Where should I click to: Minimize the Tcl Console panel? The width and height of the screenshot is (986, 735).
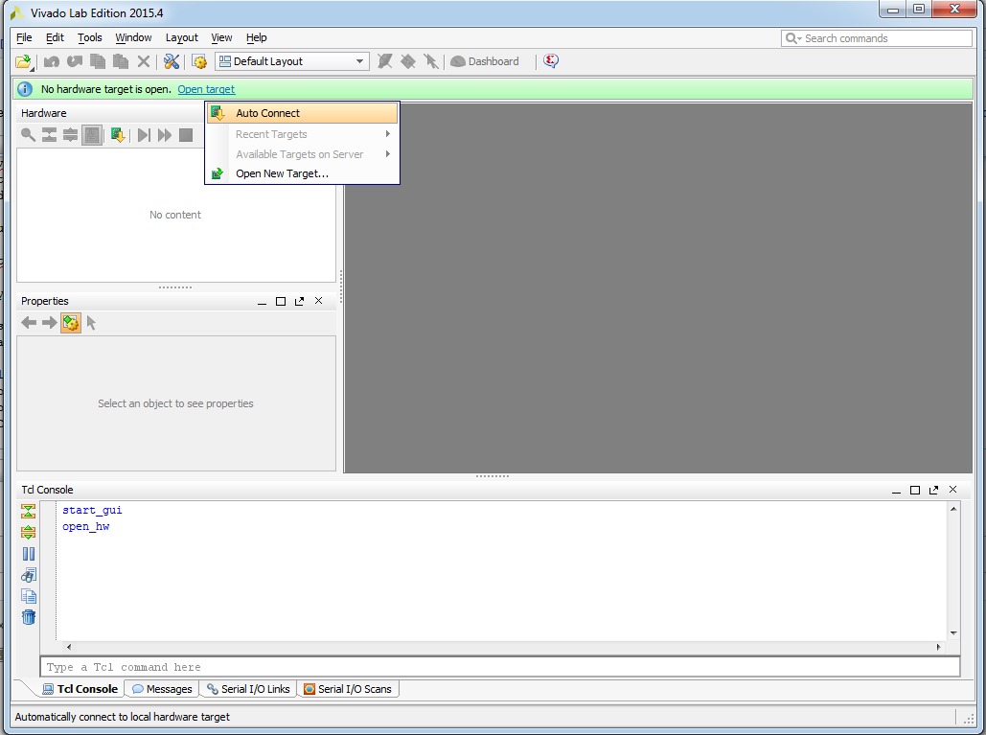pyautogui.click(x=897, y=491)
